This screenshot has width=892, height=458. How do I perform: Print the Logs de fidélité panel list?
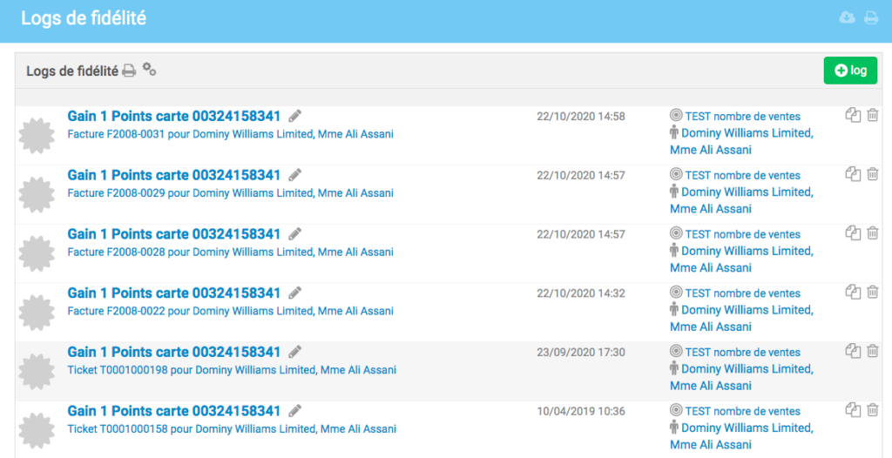(x=130, y=71)
